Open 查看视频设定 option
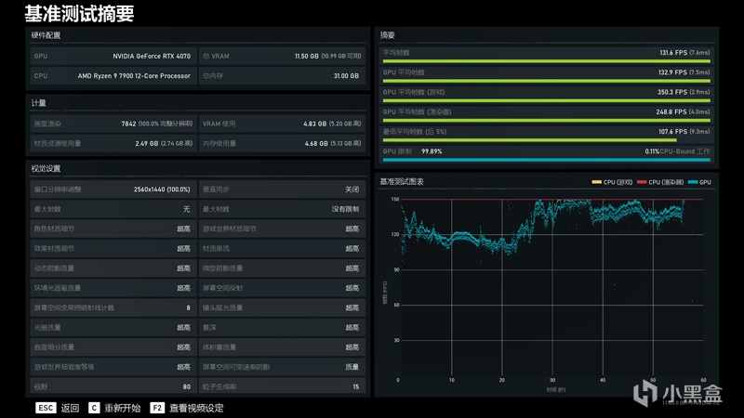This screenshot has height=418, width=744. (x=196, y=408)
